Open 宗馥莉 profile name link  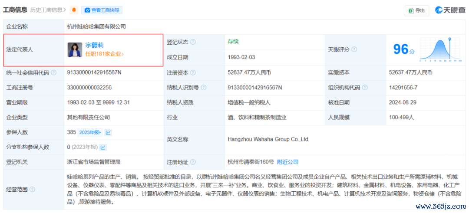tap(94, 45)
